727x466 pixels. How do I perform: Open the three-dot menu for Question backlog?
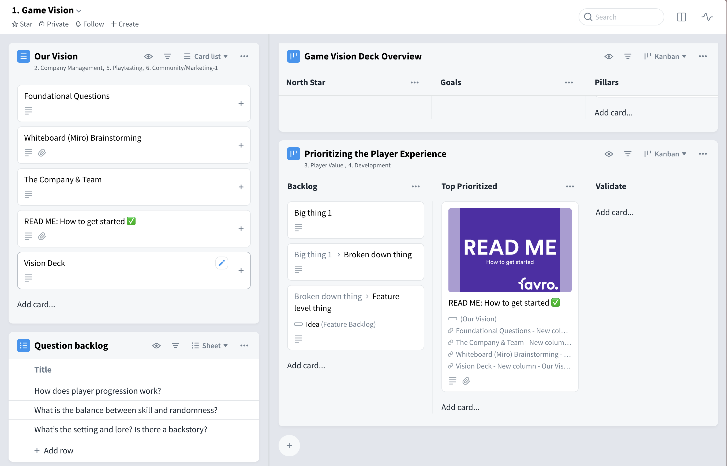pyautogui.click(x=244, y=345)
